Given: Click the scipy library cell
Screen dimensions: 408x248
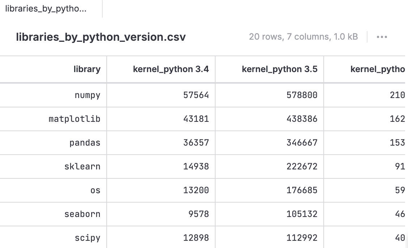Looking at the screenshot, I should coord(87,238).
